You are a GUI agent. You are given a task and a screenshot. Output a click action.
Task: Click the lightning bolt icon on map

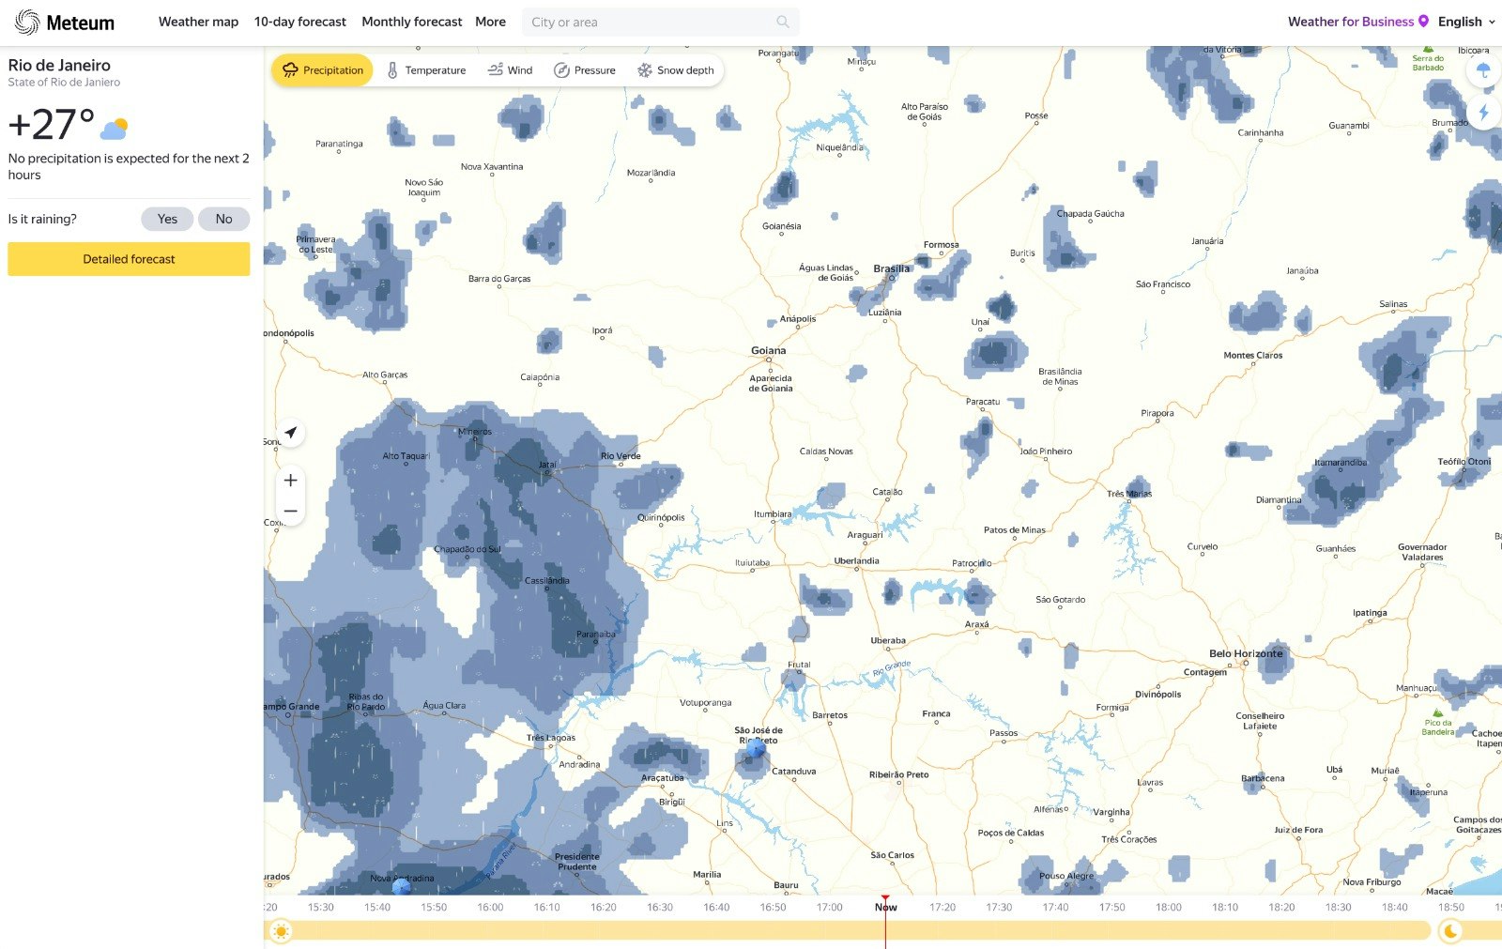(x=1484, y=113)
